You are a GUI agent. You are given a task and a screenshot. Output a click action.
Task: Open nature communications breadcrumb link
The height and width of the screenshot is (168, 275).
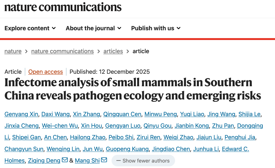[62, 51]
